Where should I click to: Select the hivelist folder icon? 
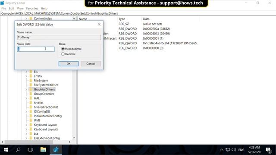tap(31, 102)
